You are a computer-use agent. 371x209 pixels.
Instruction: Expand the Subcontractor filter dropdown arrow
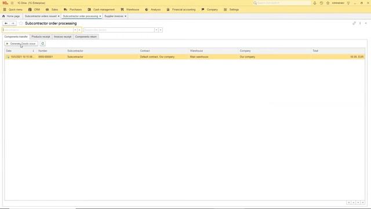[x=75, y=30]
